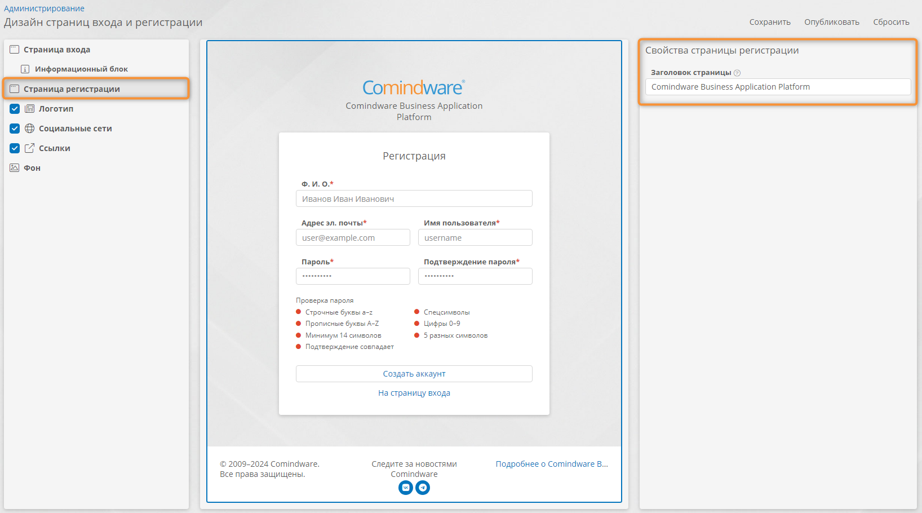Open the Администрирование breadcrumb link
922x513 pixels.
(44, 8)
